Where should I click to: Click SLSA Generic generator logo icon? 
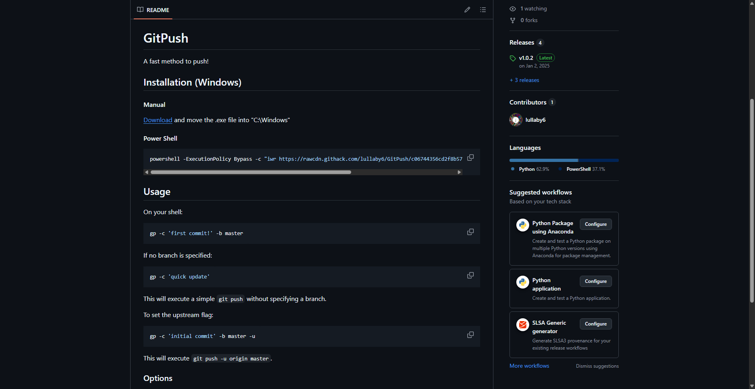point(523,325)
